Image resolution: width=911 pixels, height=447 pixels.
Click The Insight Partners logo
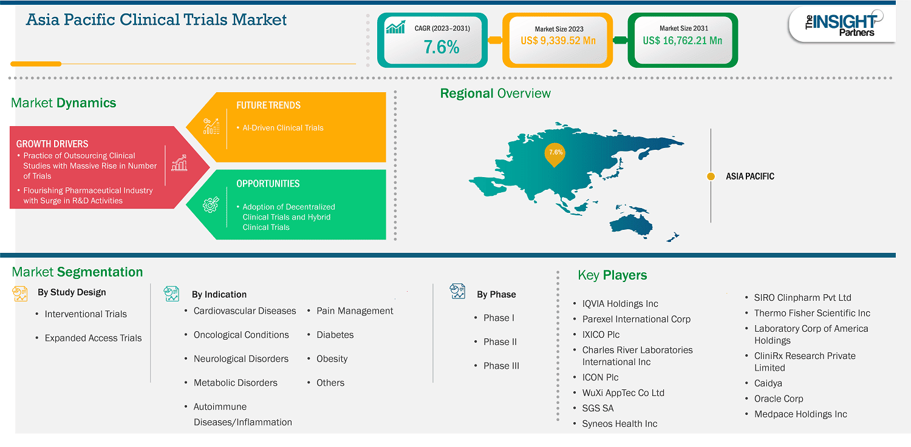844,23
